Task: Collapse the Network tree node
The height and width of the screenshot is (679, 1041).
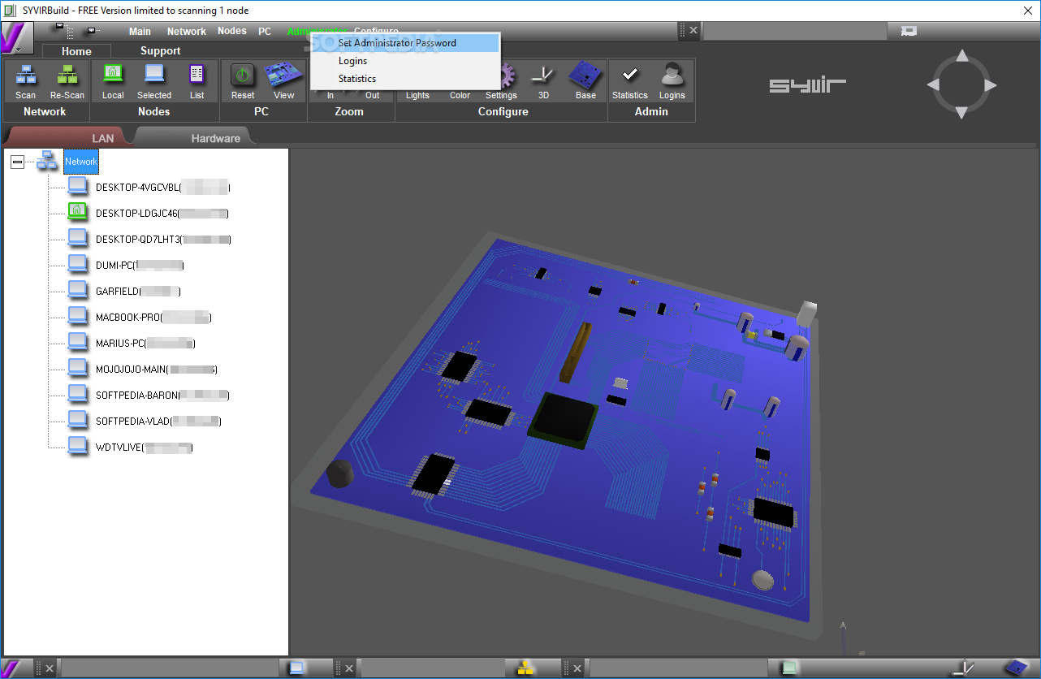Action: coord(17,162)
